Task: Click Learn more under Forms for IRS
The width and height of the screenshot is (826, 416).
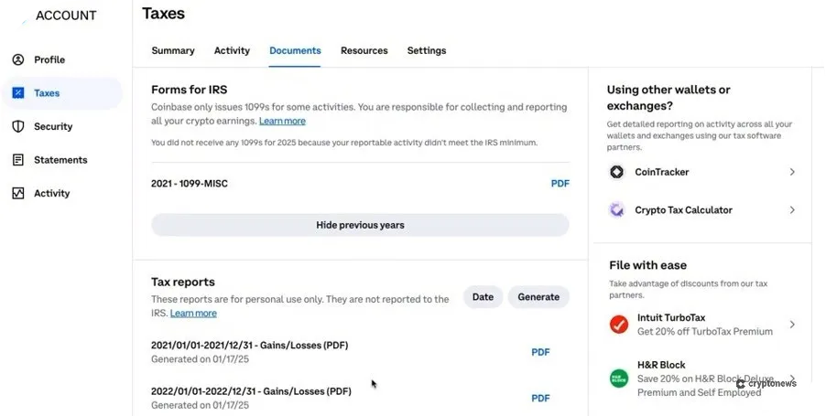Action: pyautogui.click(x=282, y=121)
